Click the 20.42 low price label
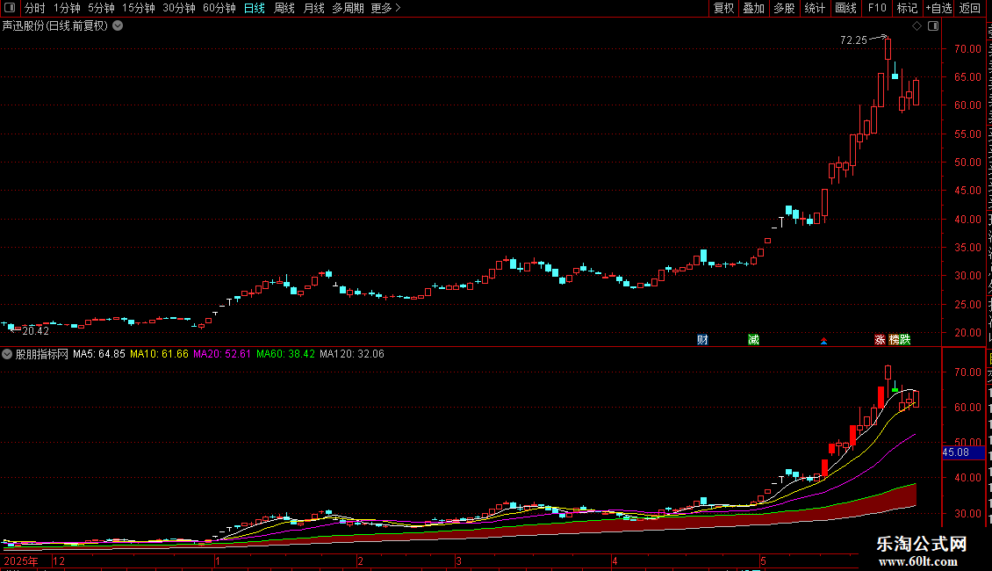The height and width of the screenshot is (571, 992). tap(35, 331)
